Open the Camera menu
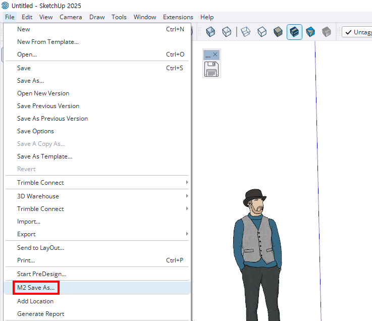Screen dimensions: 372x321 pos(71,17)
